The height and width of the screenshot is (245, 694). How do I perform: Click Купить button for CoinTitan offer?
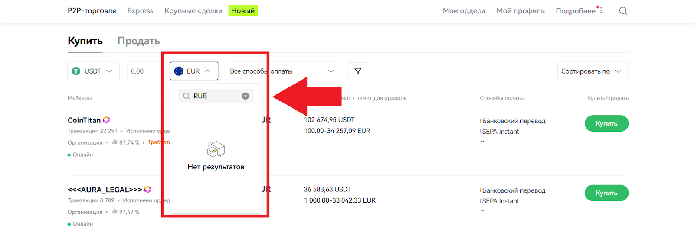click(606, 123)
